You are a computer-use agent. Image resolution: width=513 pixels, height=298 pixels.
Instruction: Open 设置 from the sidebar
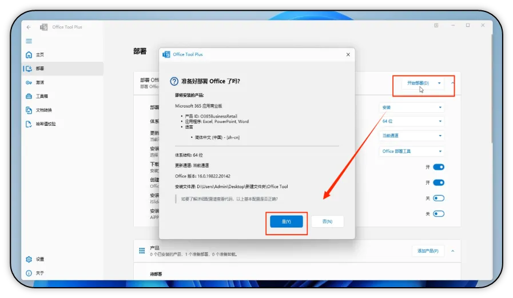click(x=62, y=259)
